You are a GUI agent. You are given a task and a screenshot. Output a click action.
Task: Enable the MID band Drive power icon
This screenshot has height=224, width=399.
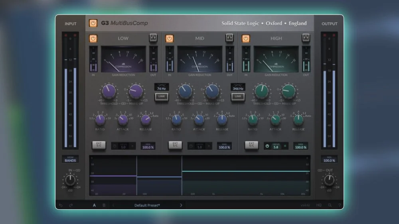coord(191,146)
